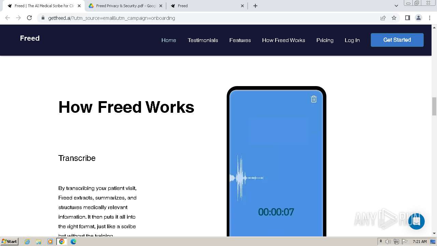This screenshot has height=246, width=437.
Task: Open Features nav link
Action: pos(240,40)
